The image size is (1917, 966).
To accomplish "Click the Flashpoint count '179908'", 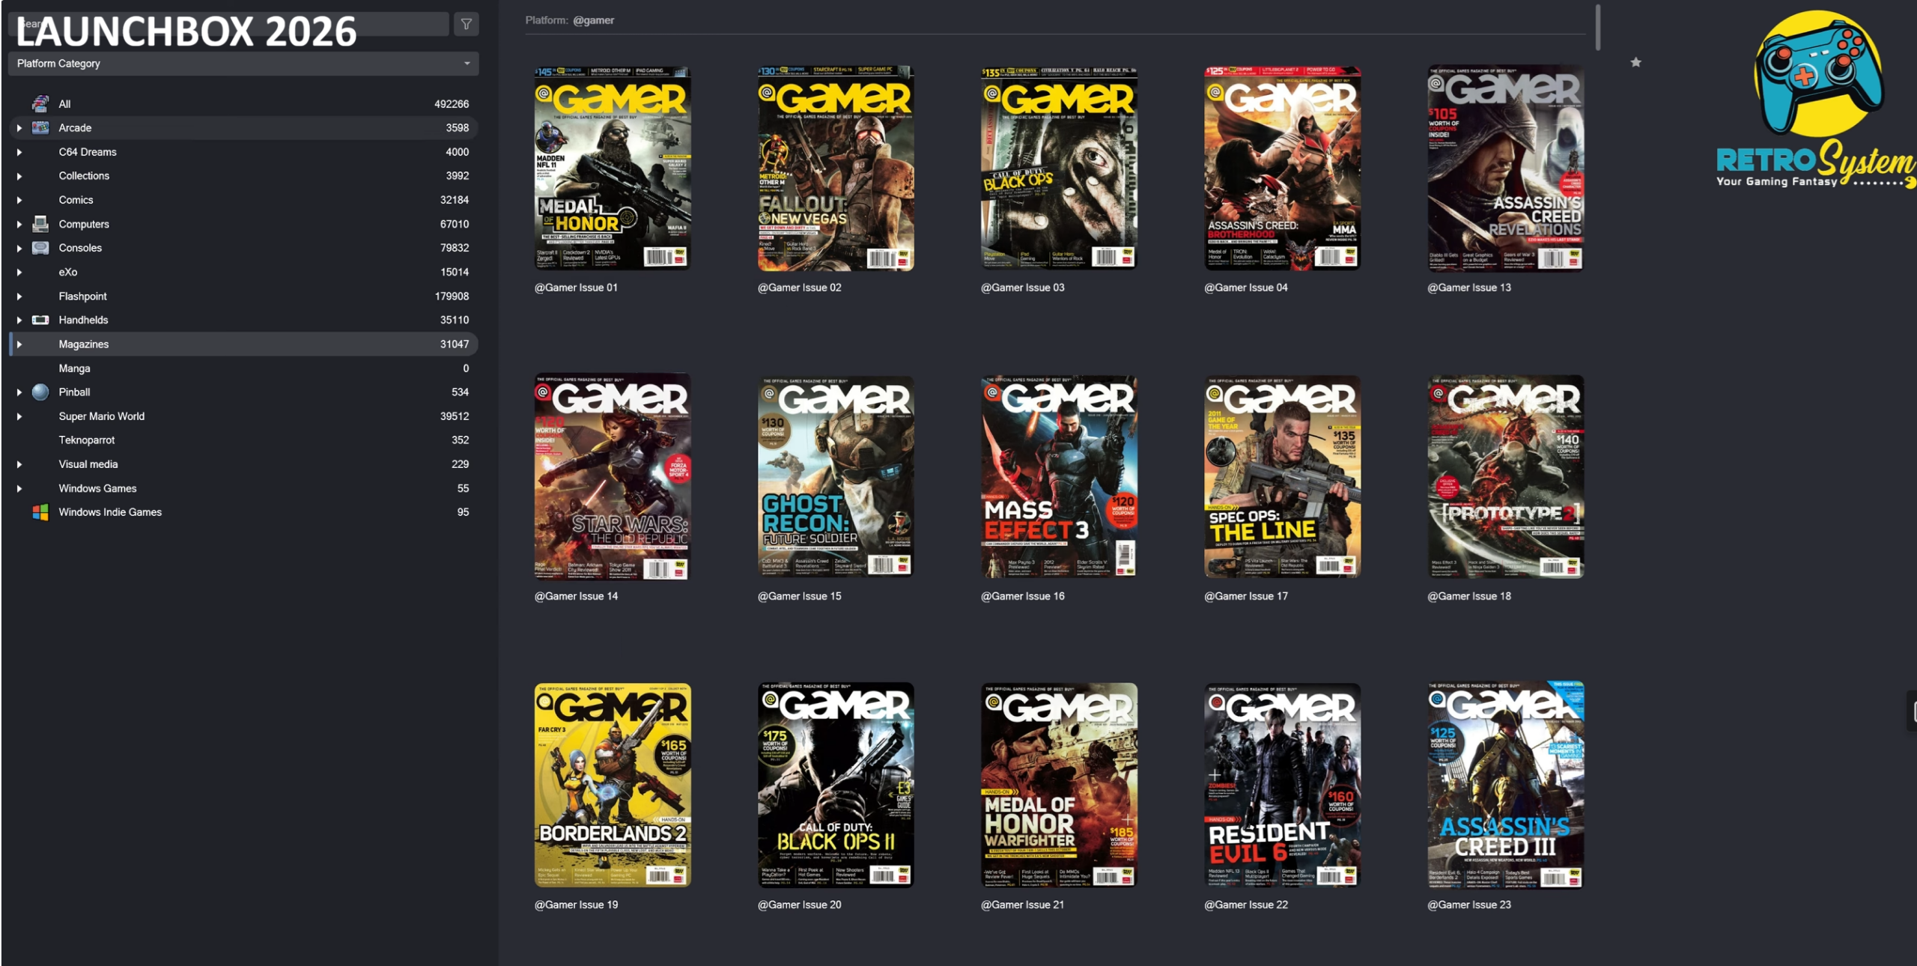I will pyautogui.click(x=452, y=296).
